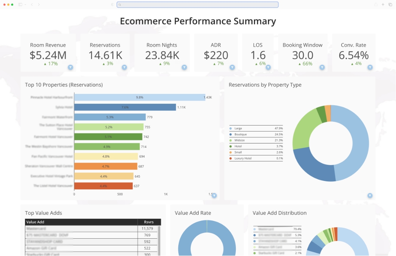Select the Boutique legend color dot
The width and height of the screenshot is (396, 256).
[230, 135]
